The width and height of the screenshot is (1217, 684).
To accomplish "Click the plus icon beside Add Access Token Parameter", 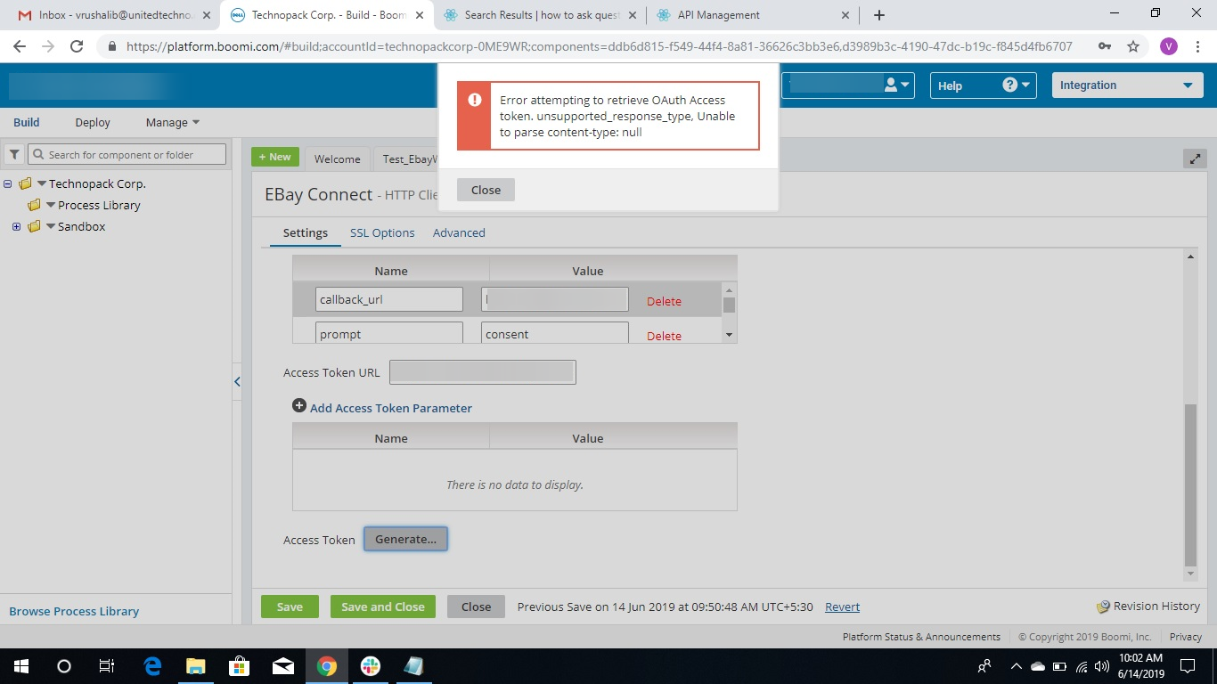I will tap(299, 406).
